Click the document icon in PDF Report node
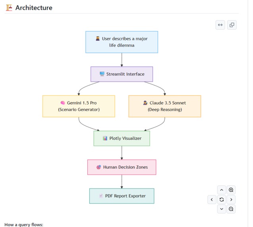Viewport: 253px width, 227px height. coord(101,196)
